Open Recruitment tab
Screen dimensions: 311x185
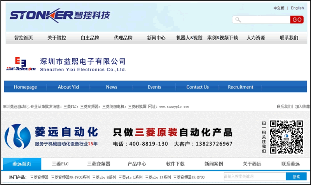click(240, 87)
